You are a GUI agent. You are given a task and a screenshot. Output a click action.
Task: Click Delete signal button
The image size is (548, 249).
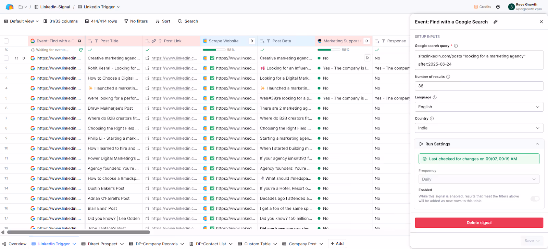(479, 223)
